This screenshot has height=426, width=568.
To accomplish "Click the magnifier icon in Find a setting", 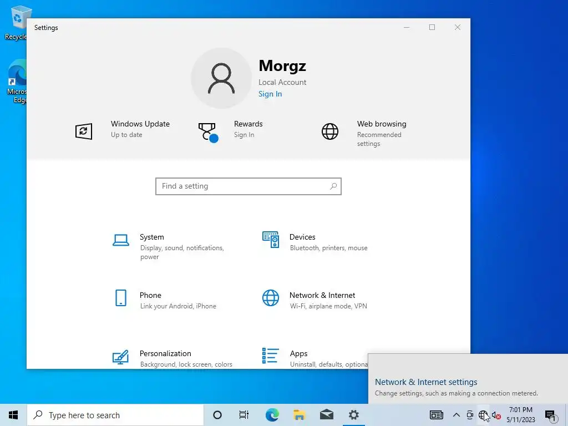I will (x=333, y=186).
